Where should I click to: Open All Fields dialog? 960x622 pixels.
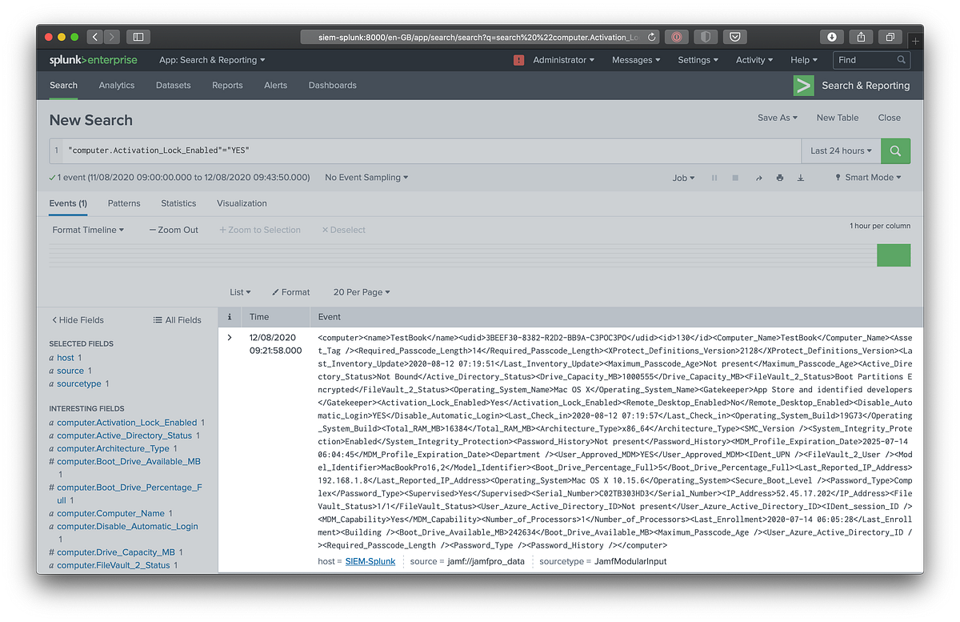click(x=178, y=320)
